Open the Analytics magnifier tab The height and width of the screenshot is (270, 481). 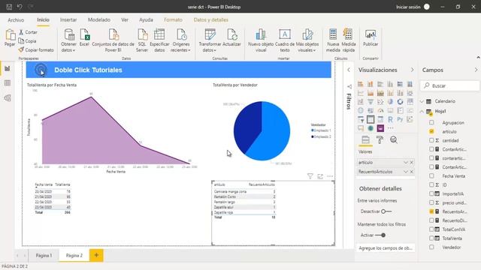[394, 140]
